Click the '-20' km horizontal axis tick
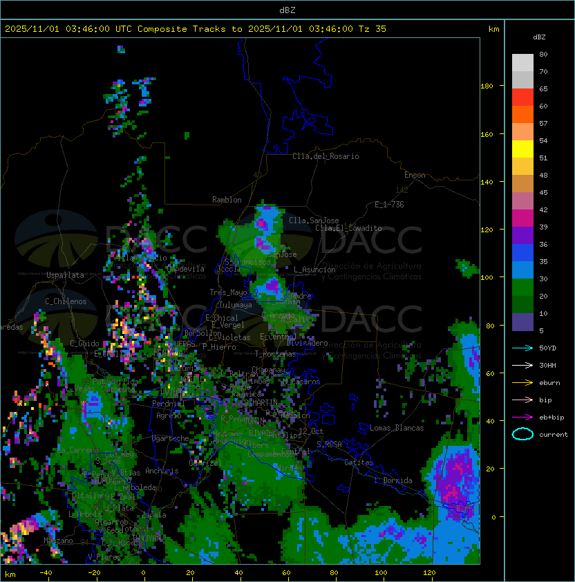 click(x=94, y=573)
